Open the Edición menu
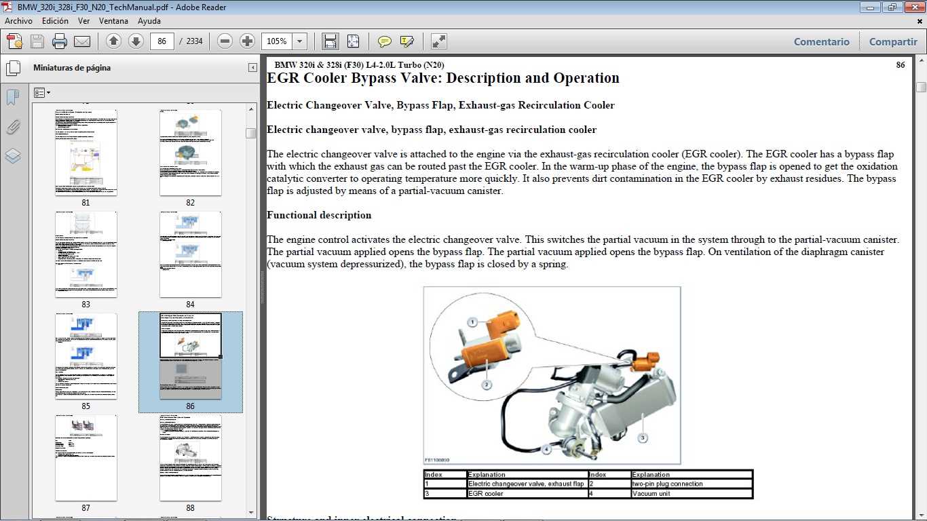This screenshot has height=521, width=927. (x=55, y=21)
